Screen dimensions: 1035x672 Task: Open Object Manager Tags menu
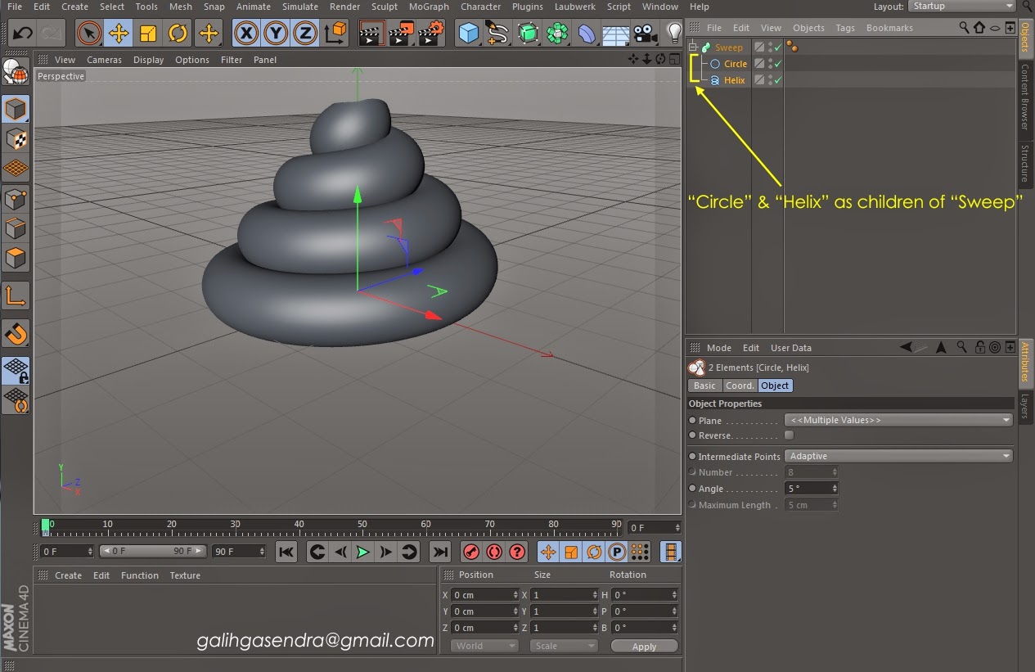[845, 28]
